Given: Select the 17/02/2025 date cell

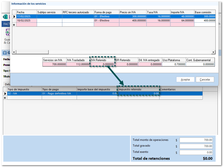Looking at the screenshot, I should pos(26,16).
